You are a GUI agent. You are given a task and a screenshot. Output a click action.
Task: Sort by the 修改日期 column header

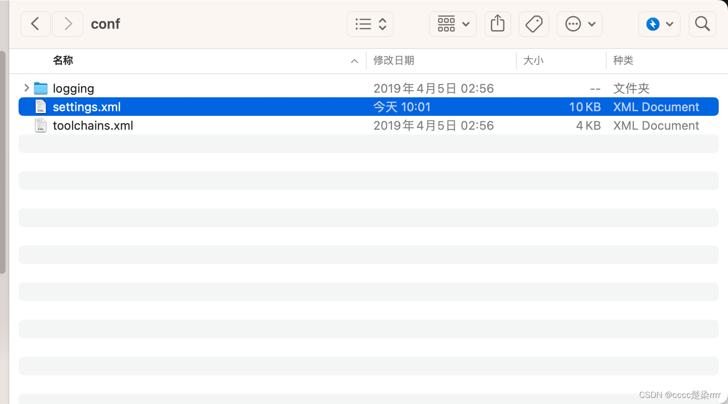pos(394,60)
